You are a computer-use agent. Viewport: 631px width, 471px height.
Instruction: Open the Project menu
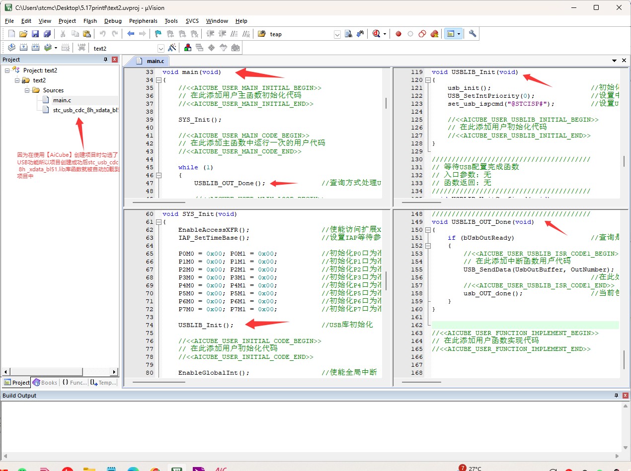pos(67,21)
